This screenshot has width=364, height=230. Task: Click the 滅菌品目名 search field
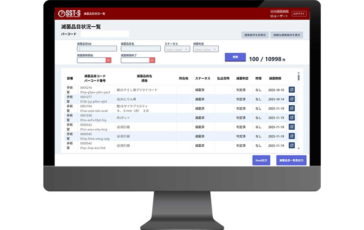pyautogui.click(x=141, y=49)
